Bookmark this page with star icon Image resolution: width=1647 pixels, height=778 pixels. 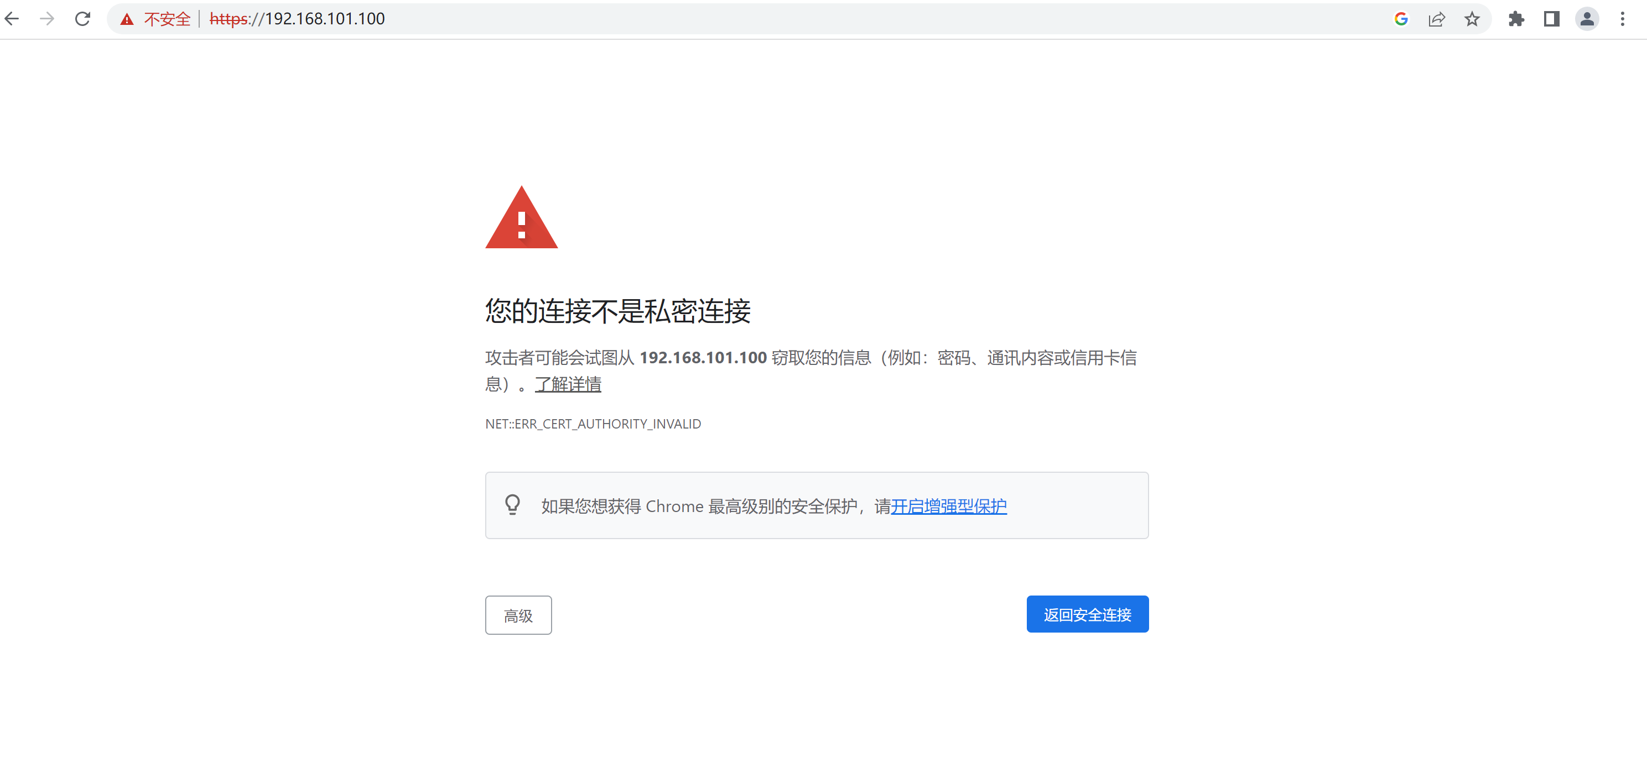click(1472, 19)
